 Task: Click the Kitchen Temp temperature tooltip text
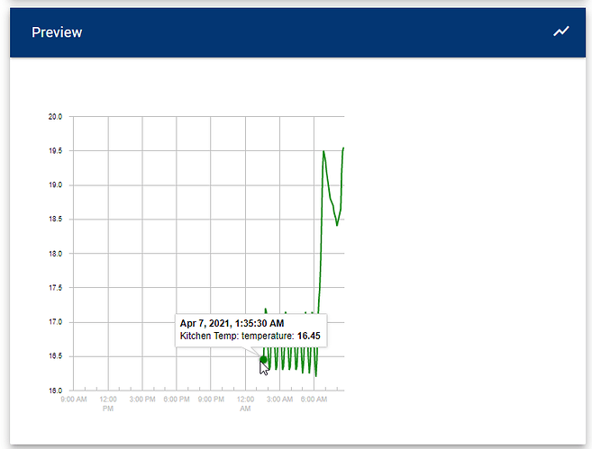point(250,337)
